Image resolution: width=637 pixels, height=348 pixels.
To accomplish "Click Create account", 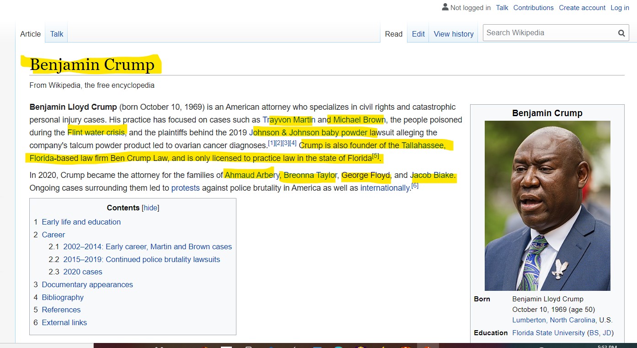I will [x=582, y=8].
